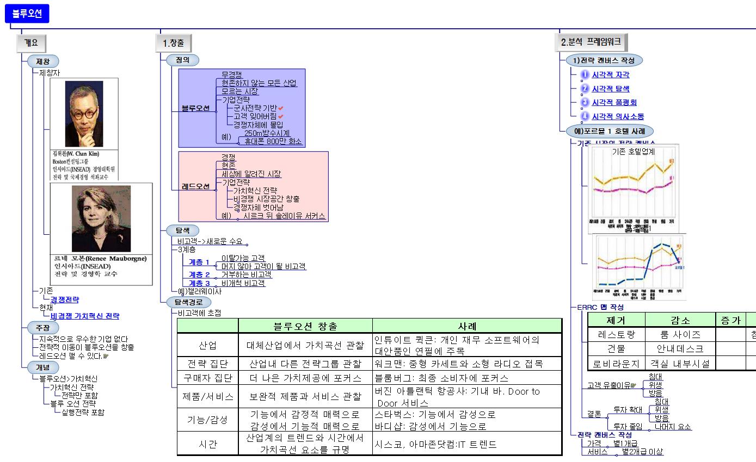
Task: Collapse the 1.창출 main branch
Action: (x=174, y=43)
